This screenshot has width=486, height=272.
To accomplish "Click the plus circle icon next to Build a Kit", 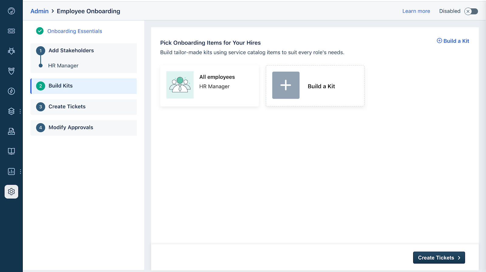I will 439,41.
